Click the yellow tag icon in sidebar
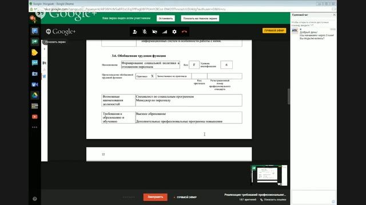The height and width of the screenshot is (205, 366). coord(34,52)
